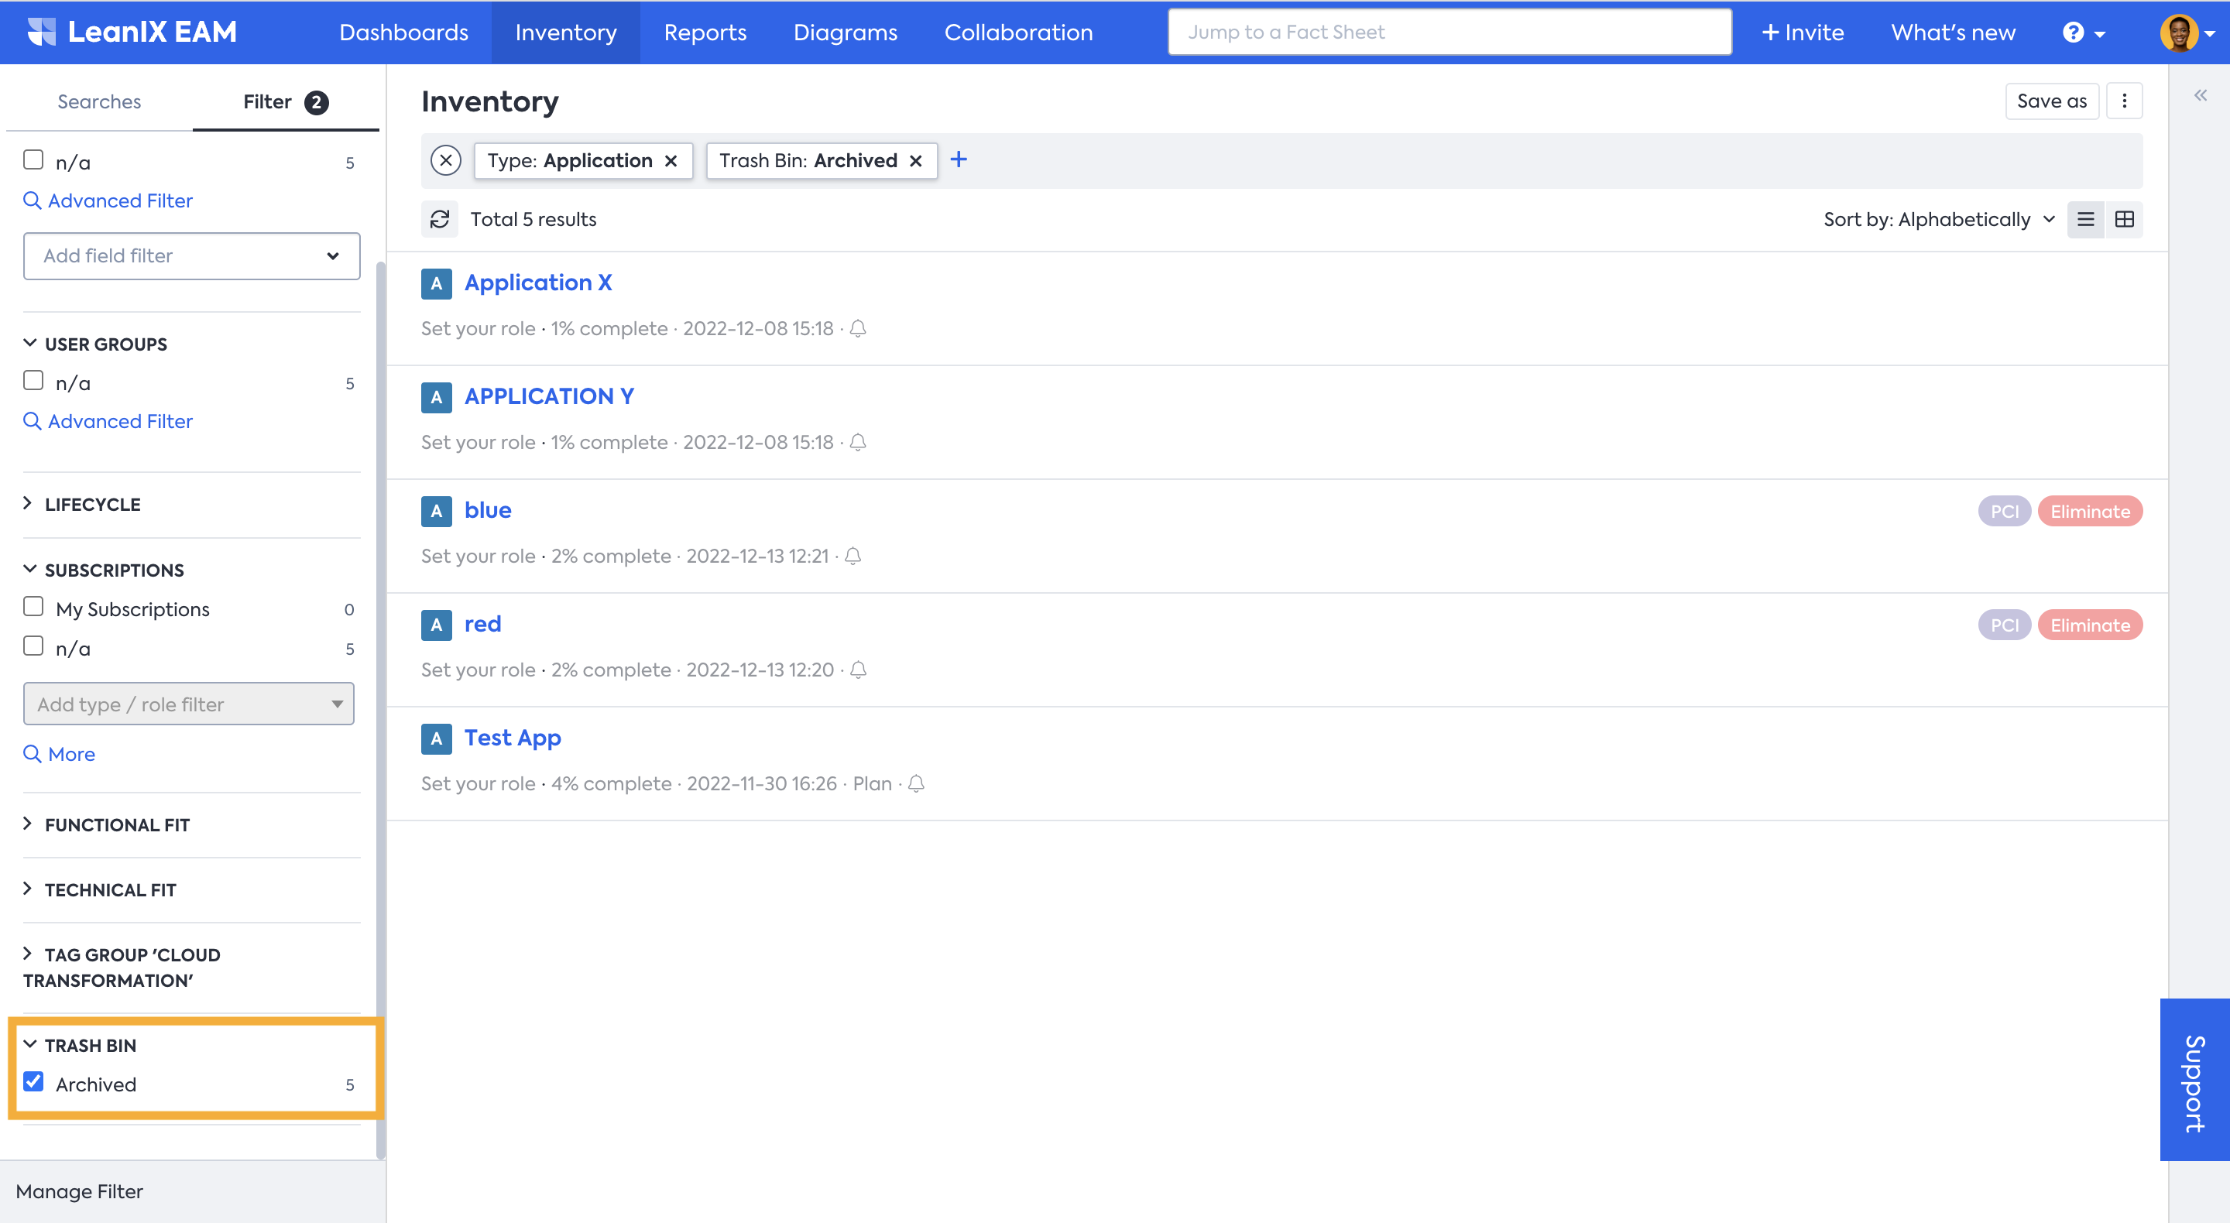Add a filter with the plus icon
This screenshot has width=2230, height=1223.
tap(959, 160)
